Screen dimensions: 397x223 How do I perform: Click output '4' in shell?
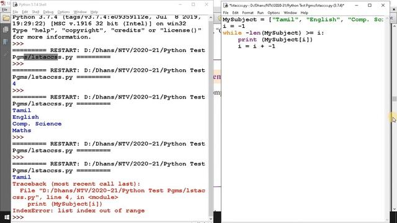pyautogui.click(x=14, y=84)
